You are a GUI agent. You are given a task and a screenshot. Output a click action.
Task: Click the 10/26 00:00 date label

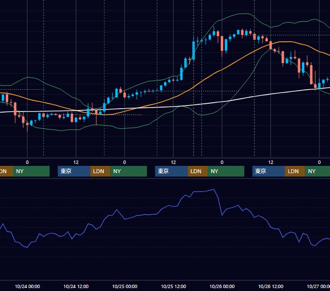pyautogui.click(x=222, y=286)
